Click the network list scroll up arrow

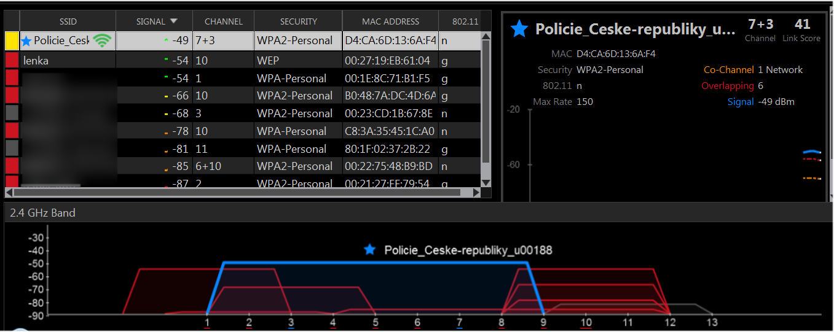point(486,36)
